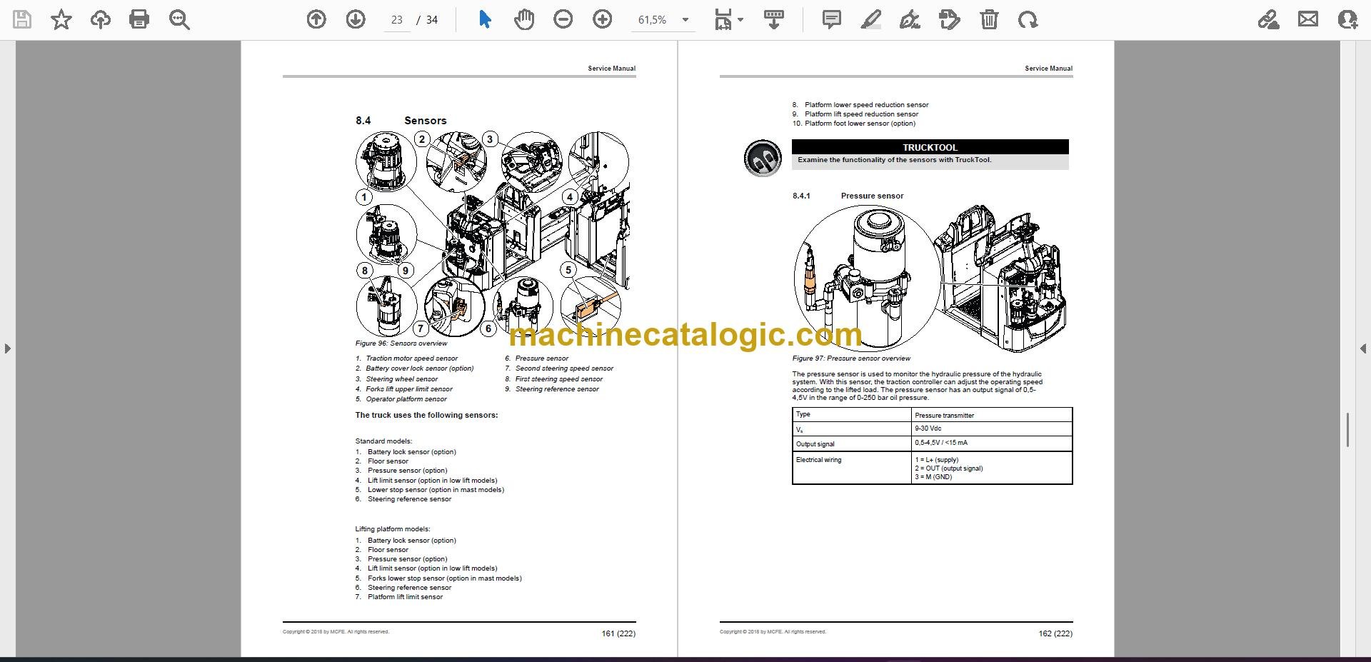The image size is (1371, 662).
Task: Click 'Lifting platform models:' list heading
Action: coord(393,529)
